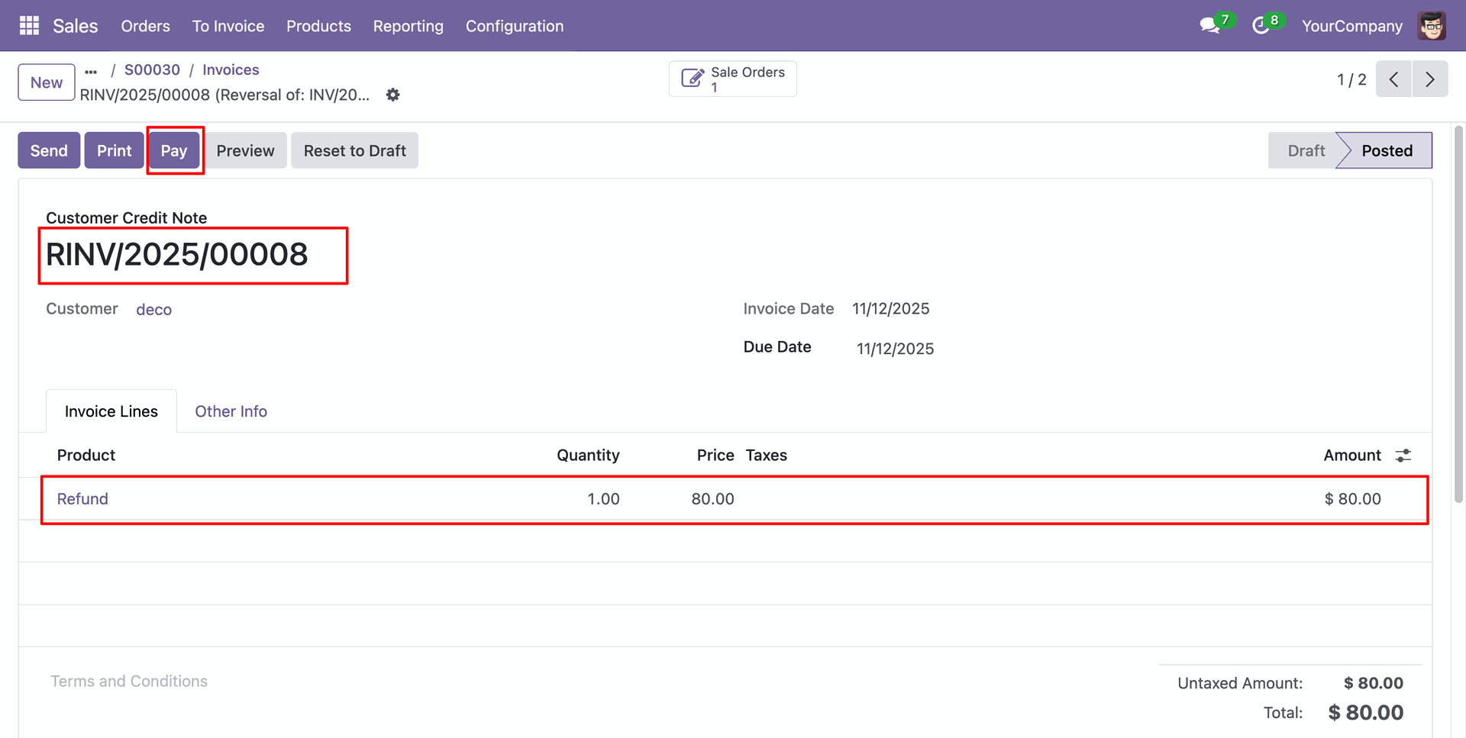Open the Products menu
The image size is (1466, 738).
point(318,26)
